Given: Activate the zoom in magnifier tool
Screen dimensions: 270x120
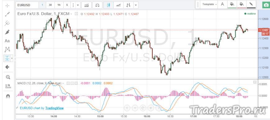Looking at the screenshot, I should 8,77.
